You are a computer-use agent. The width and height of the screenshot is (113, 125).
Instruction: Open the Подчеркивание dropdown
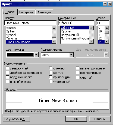[71, 55]
